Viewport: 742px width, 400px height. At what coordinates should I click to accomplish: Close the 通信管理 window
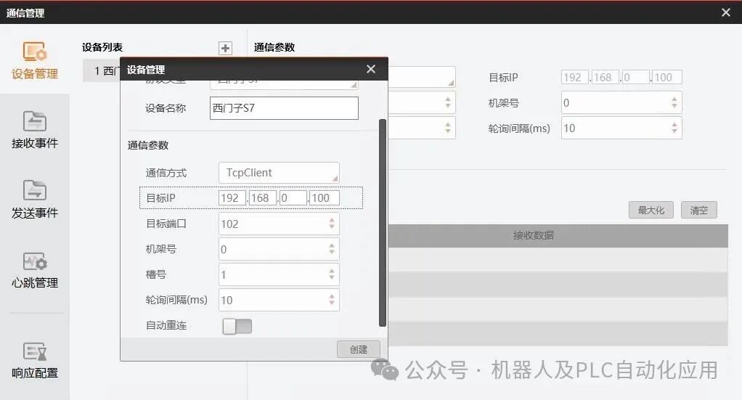pos(726,12)
